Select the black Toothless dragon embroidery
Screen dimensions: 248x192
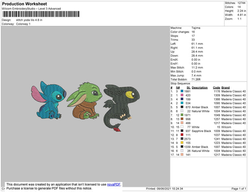(122, 108)
